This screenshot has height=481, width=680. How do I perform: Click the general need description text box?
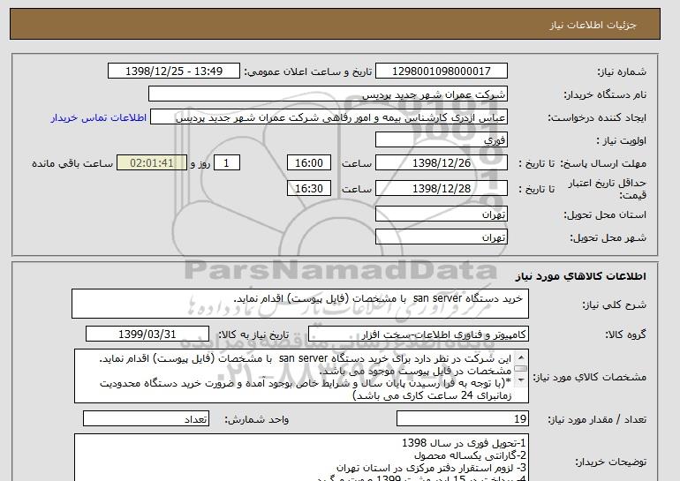pyautogui.click(x=300, y=304)
